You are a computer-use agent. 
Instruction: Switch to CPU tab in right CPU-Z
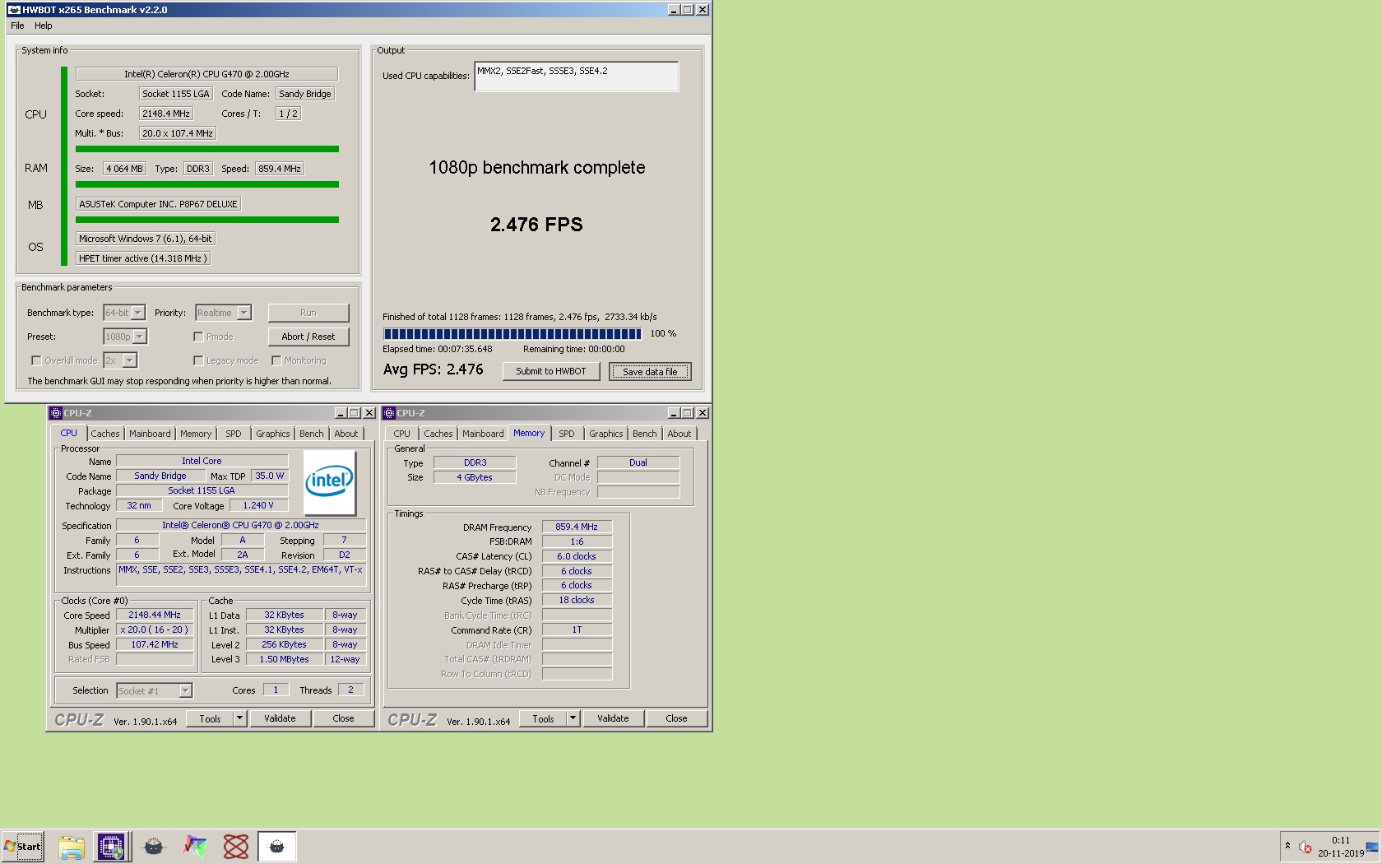(401, 434)
